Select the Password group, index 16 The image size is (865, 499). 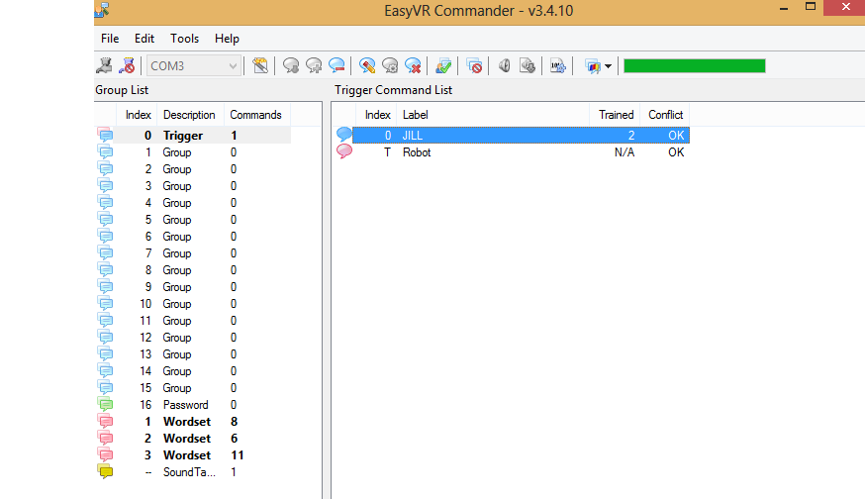pyautogui.click(x=193, y=405)
